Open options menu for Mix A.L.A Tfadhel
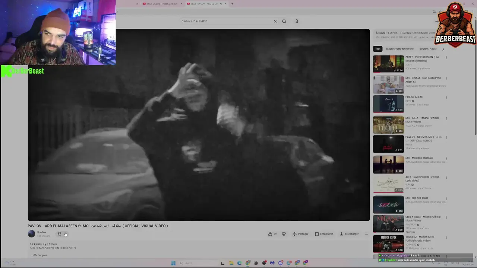477x268 pixels. (x=446, y=118)
